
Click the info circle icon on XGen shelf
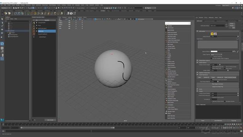(x=71, y=13)
